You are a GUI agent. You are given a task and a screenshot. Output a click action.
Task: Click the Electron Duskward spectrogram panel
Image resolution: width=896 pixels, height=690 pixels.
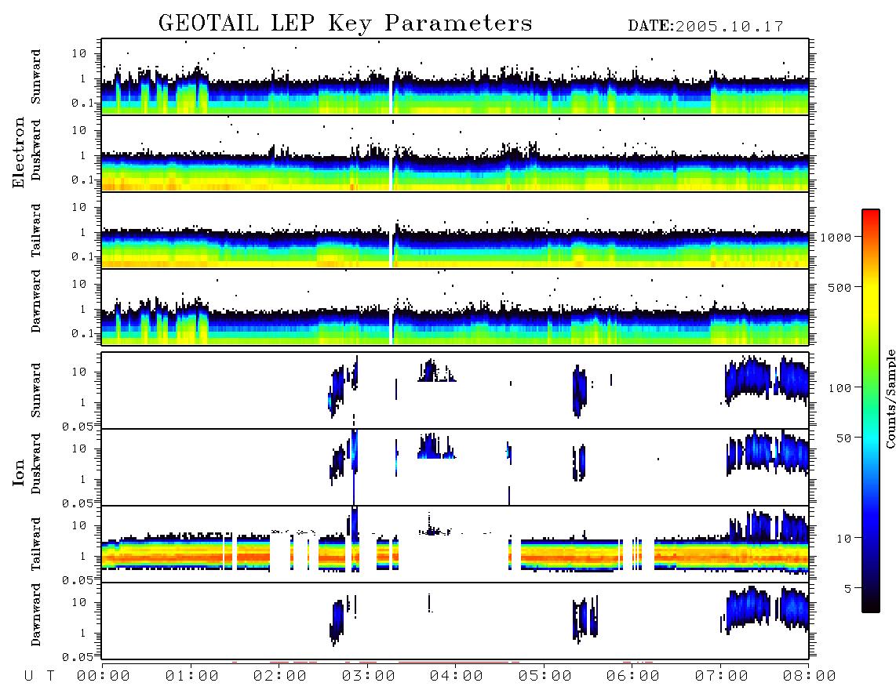click(x=455, y=153)
